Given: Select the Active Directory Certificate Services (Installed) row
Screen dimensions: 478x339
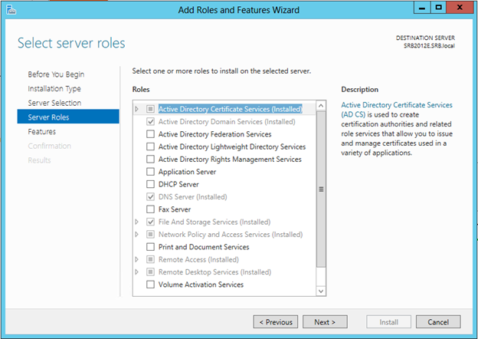Looking at the screenshot, I should (x=230, y=109).
